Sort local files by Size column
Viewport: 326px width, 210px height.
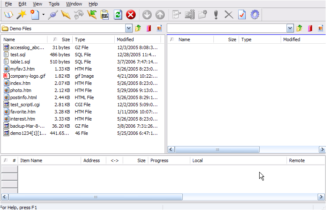(60, 39)
